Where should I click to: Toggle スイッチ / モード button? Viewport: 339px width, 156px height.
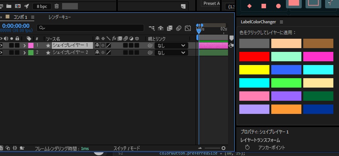tap(127, 148)
